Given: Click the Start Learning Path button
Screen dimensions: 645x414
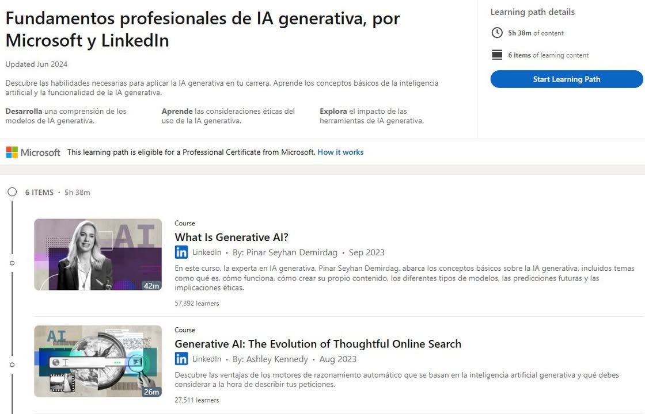Looking at the screenshot, I should click(x=567, y=79).
